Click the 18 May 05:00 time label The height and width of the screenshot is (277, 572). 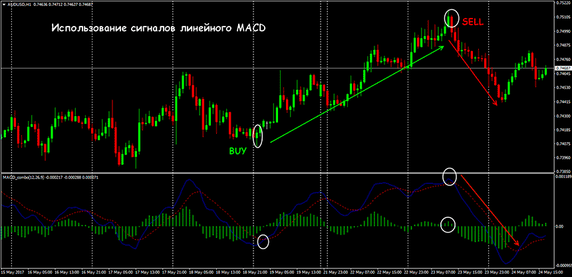(x=200, y=272)
